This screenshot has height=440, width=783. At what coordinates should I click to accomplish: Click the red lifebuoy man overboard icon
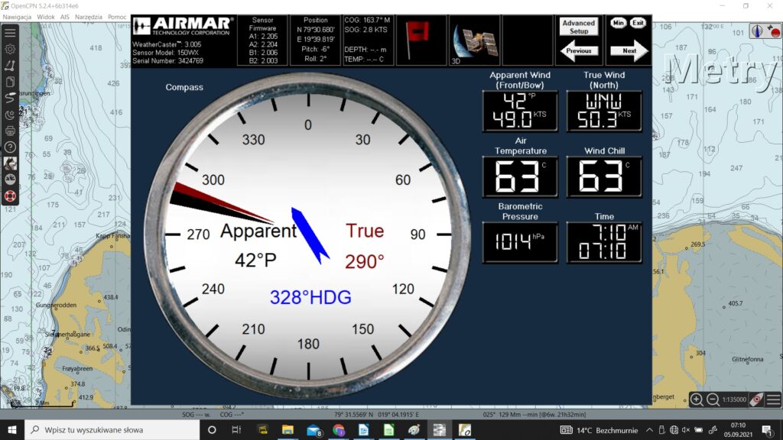click(x=10, y=196)
